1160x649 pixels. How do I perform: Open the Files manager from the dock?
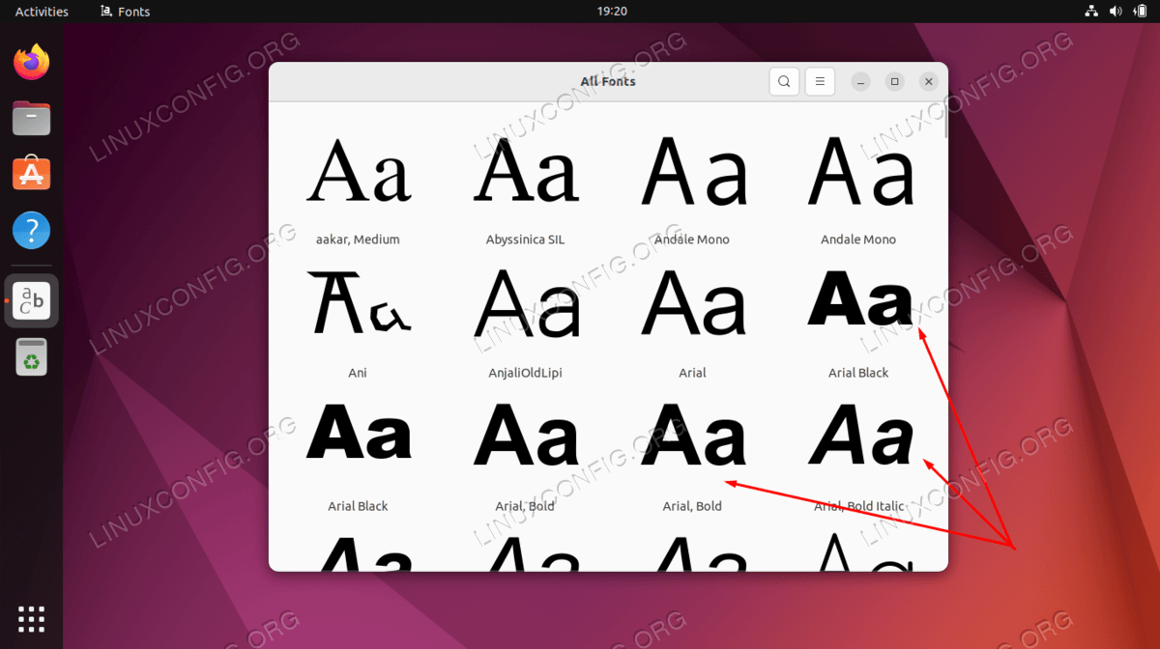32,119
